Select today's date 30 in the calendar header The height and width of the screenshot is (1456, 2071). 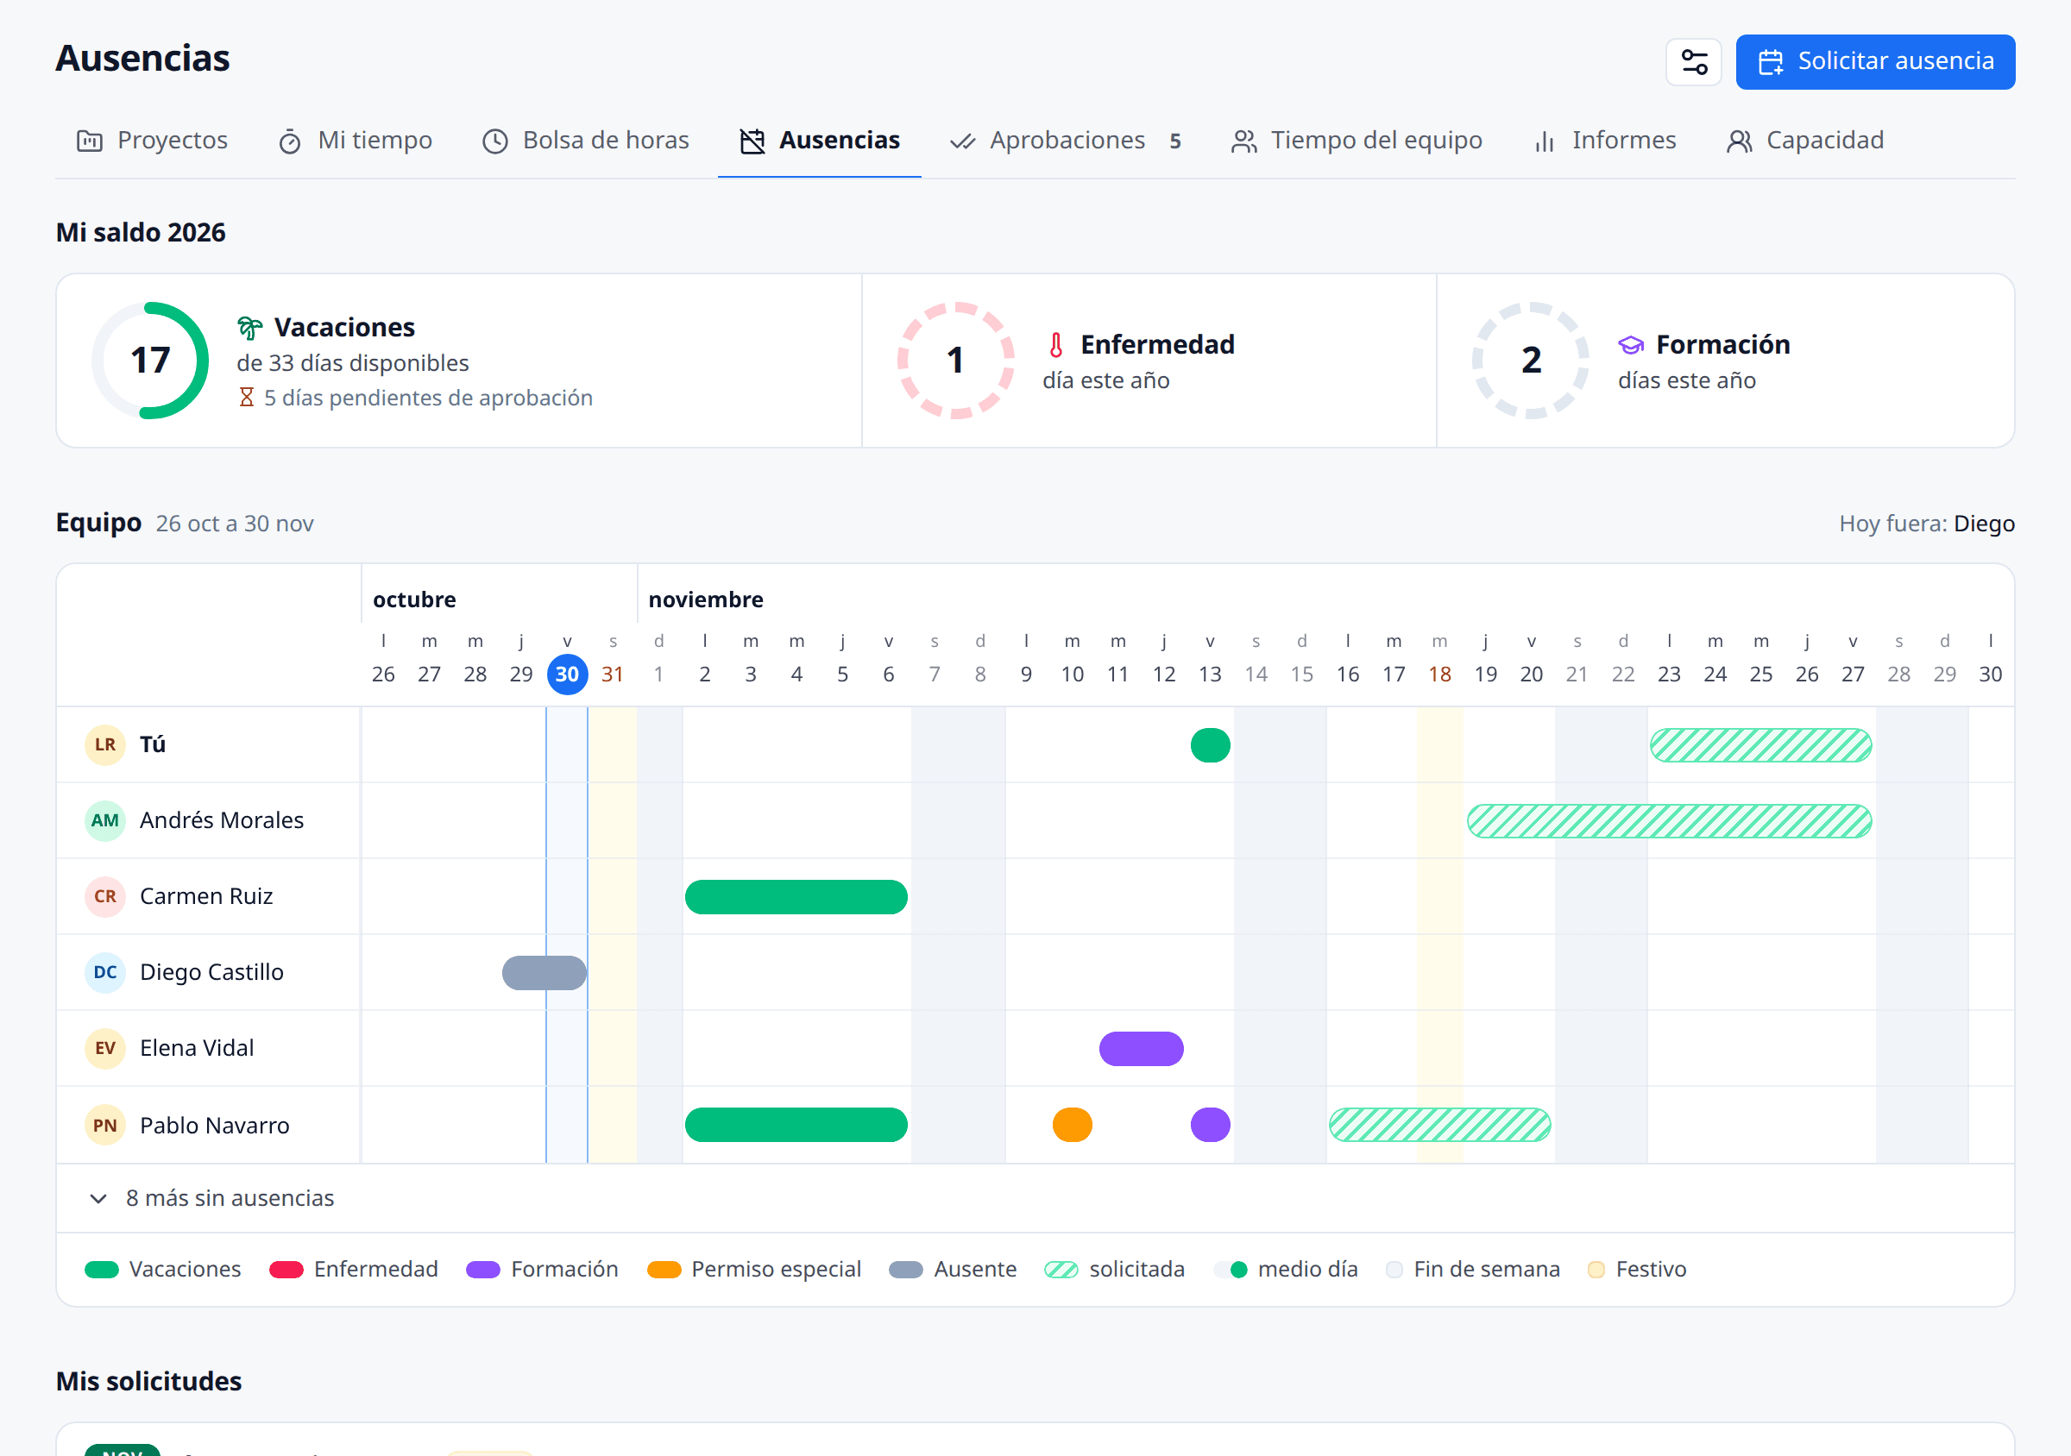(x=567, y=675)
